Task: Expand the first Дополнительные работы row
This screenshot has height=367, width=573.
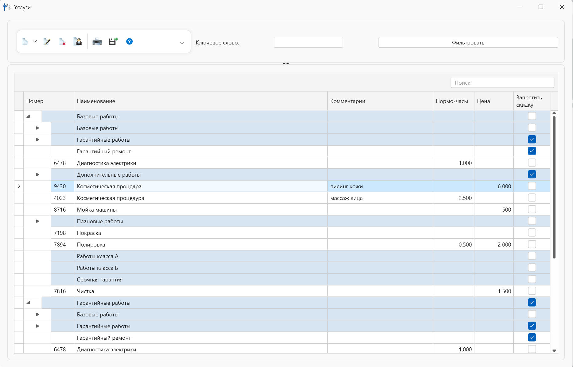Action: pyautogui.click(x=37, y=174)
